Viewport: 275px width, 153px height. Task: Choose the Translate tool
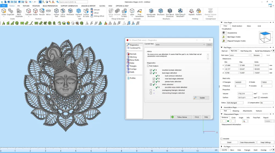(28, 12)
